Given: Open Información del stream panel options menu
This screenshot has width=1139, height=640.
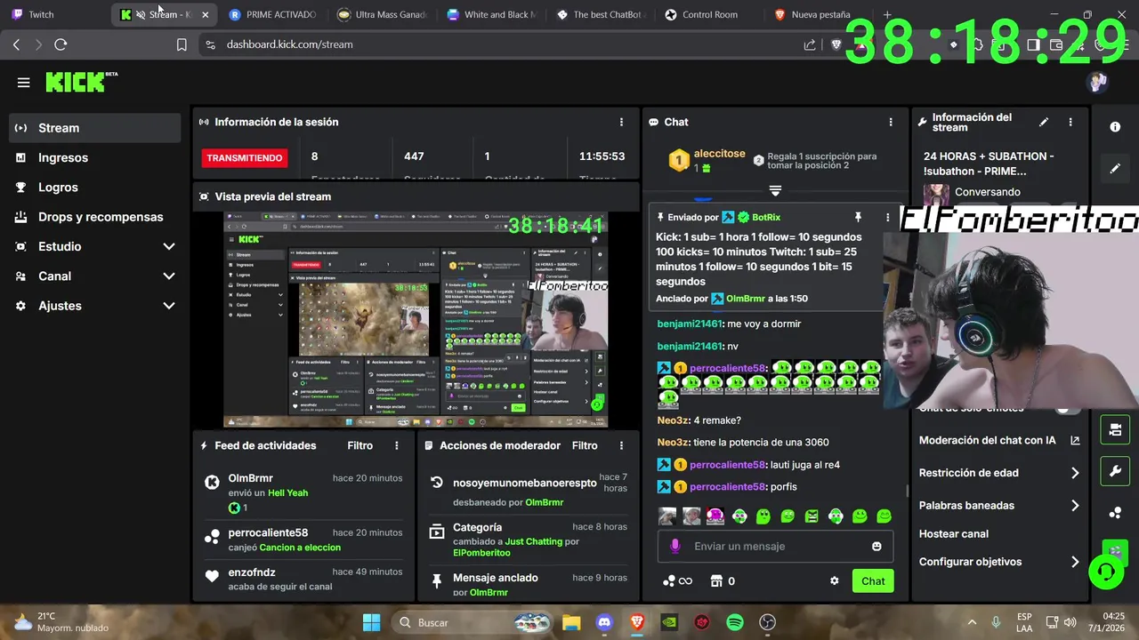Looking at the screenshot, I should (x=1070, y=122).
